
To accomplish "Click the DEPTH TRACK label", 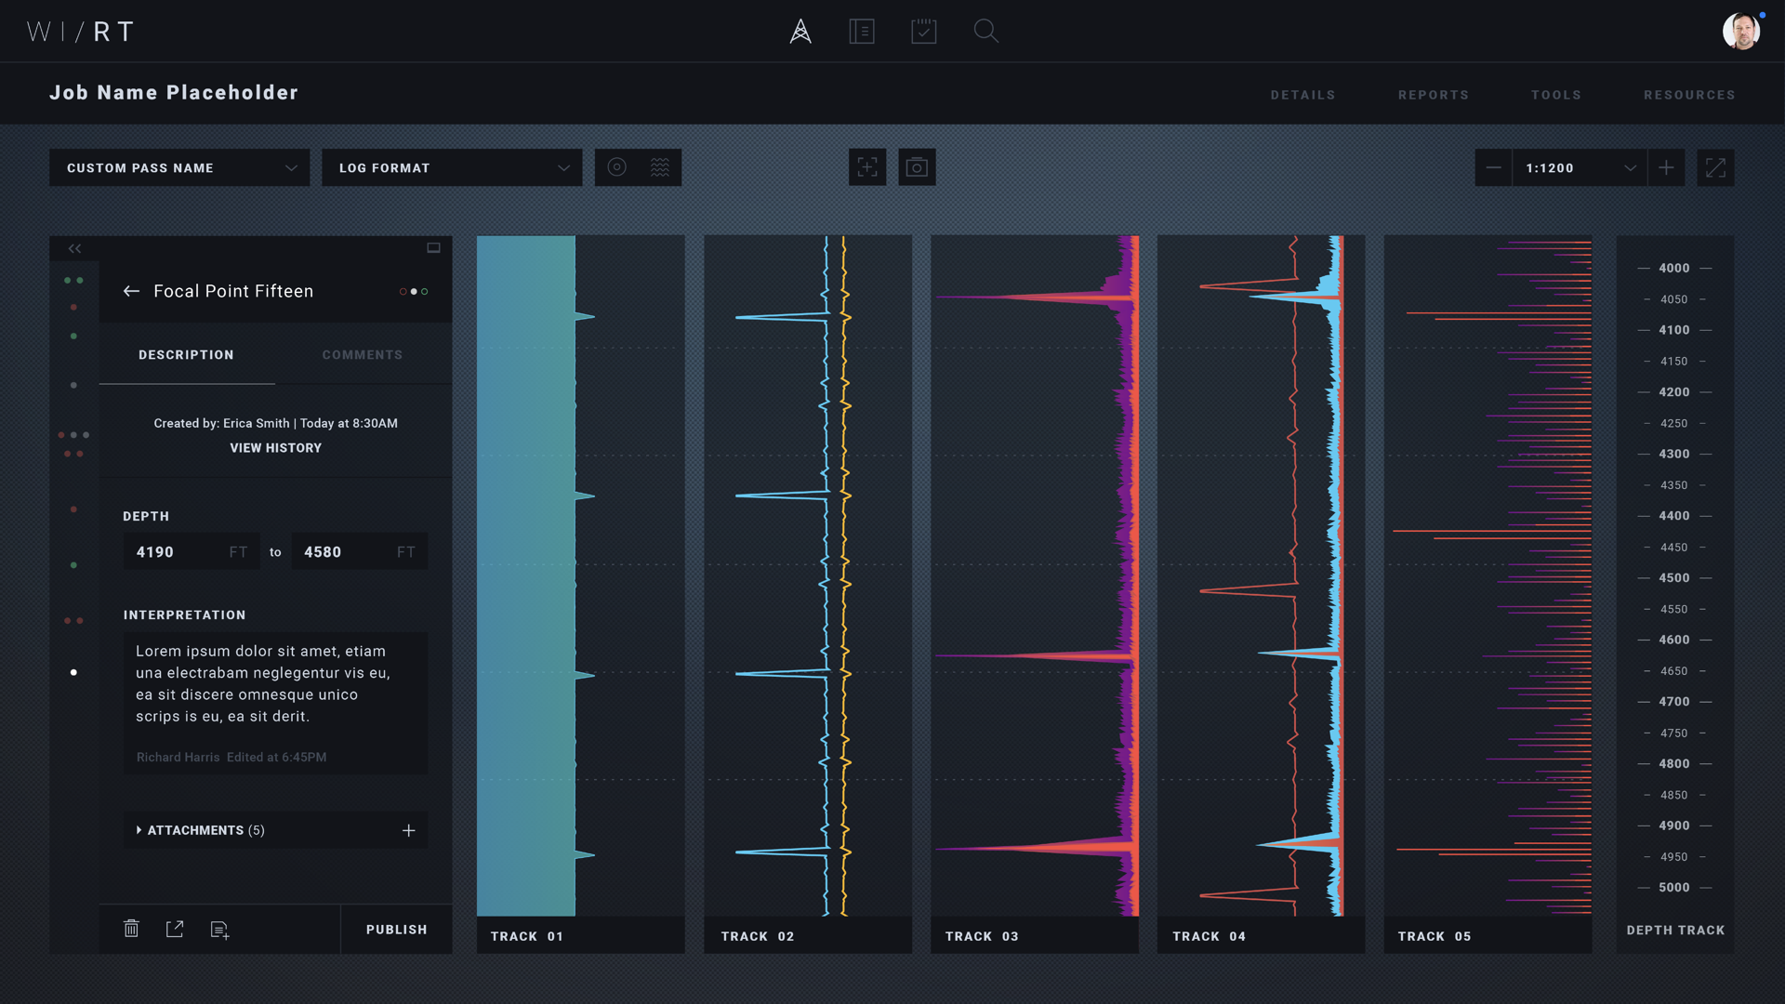I will (1675, 930).
